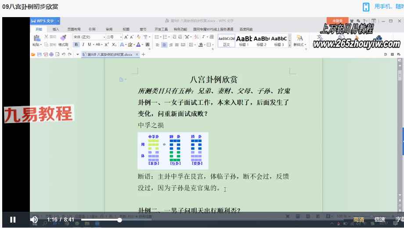The height and width of the screenshot is (228, 404).
Task: Click the undo arrow icon
Action: (64, 54)
